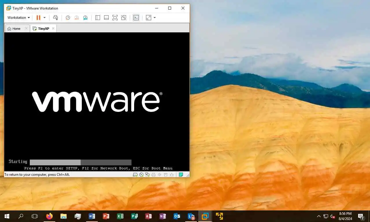Maximize the VMware Workstation window

[x=170, y=8]
